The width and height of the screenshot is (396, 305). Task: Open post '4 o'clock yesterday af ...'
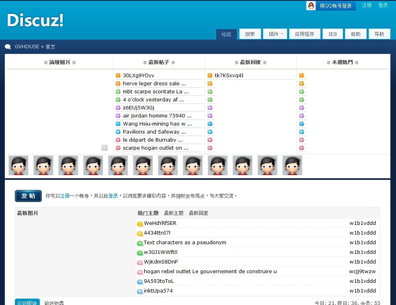153,99
